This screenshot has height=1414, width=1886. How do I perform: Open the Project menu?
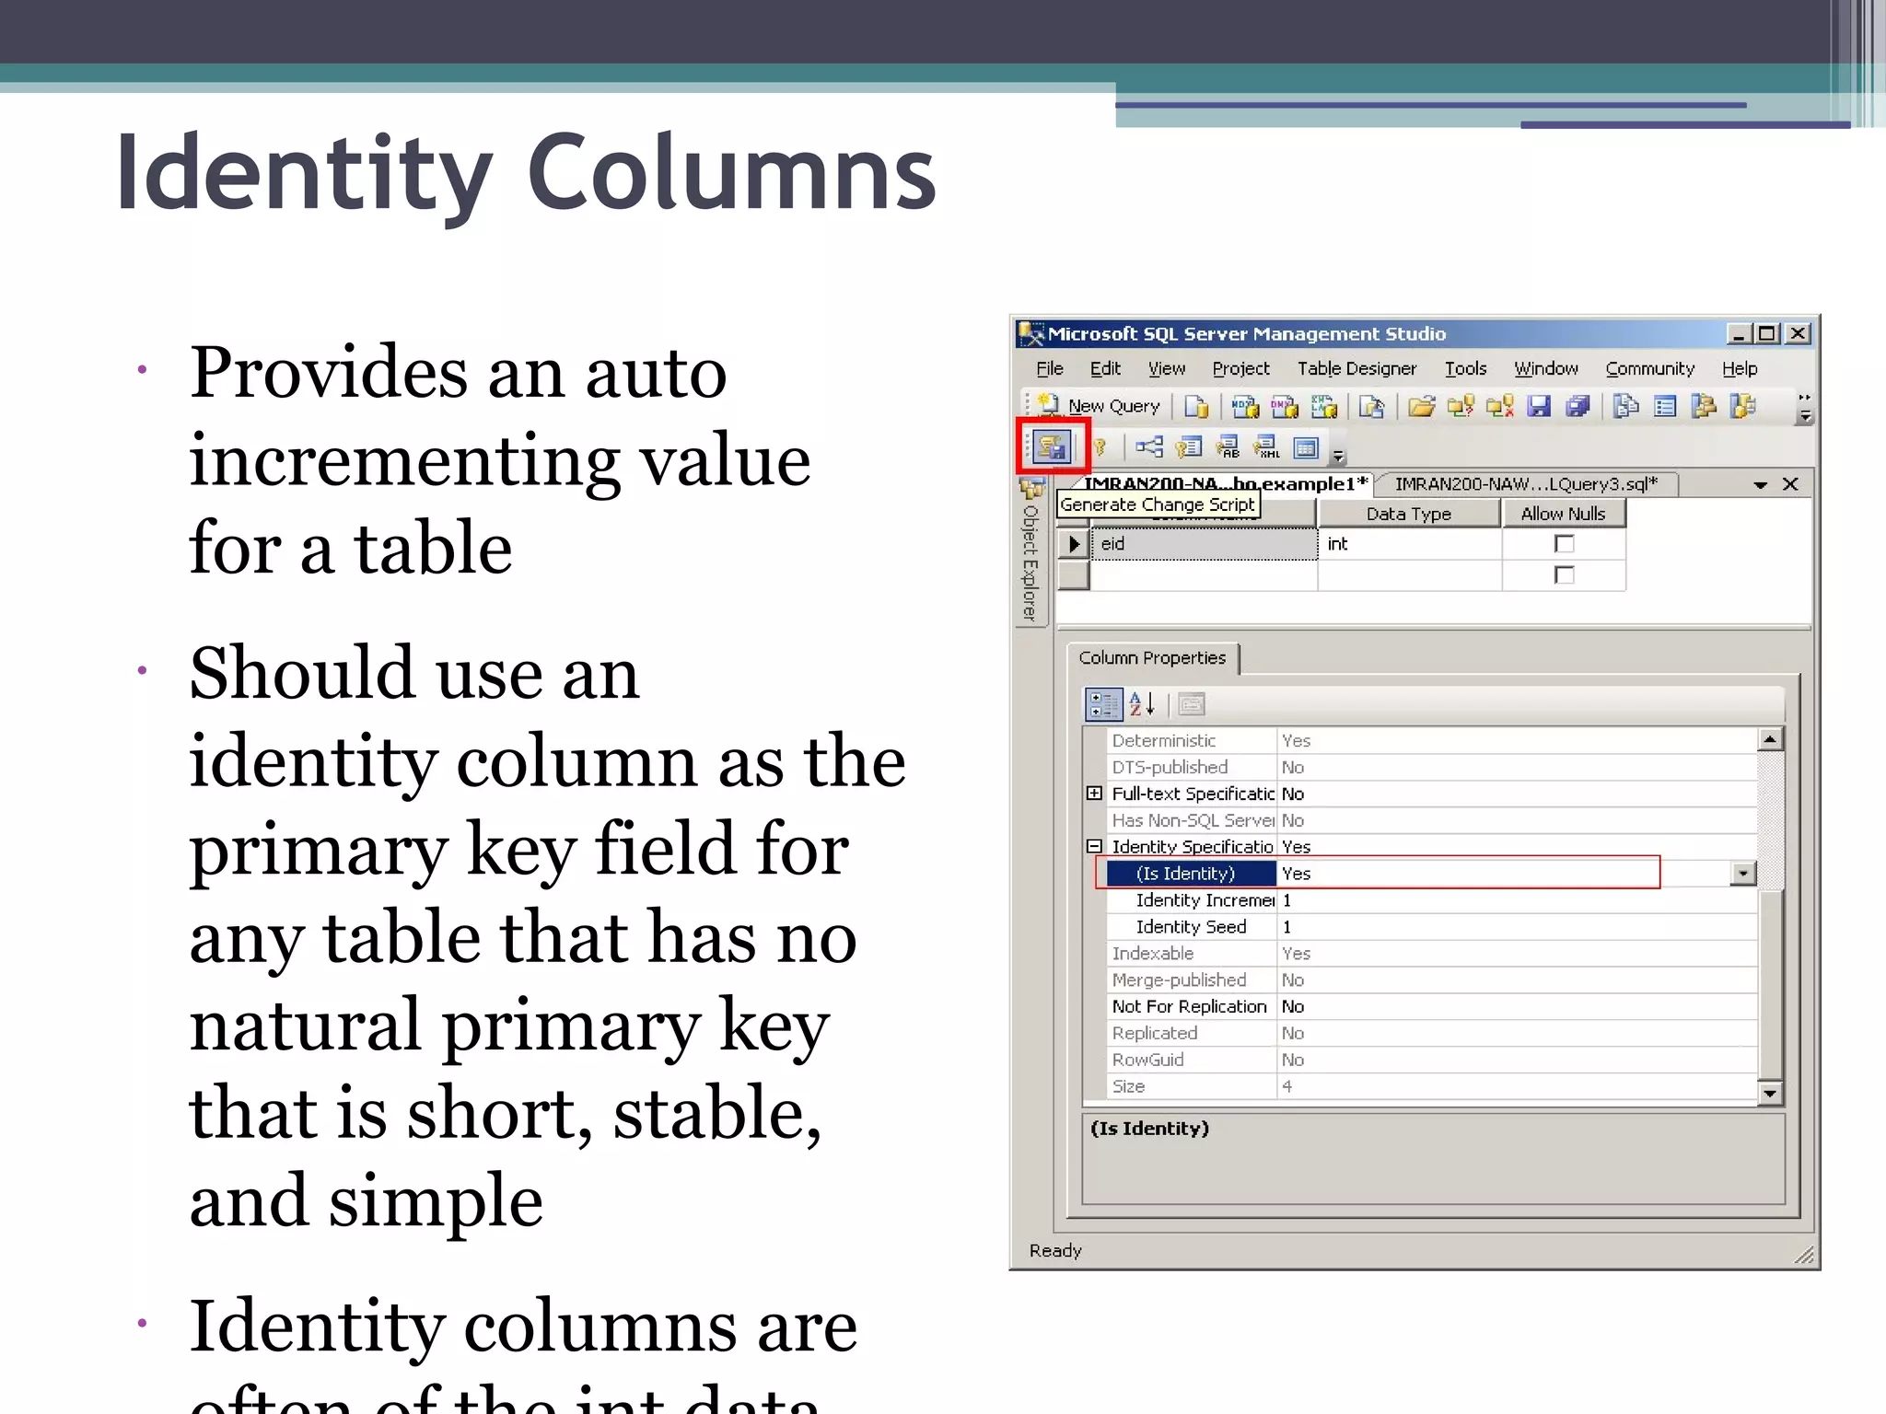[x=1240, y=368]
